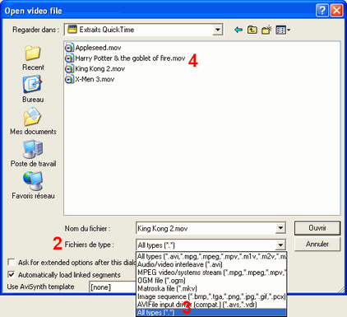Open Favoris réseau network shortcut
The image size is (347, 317).
(33, 185)
